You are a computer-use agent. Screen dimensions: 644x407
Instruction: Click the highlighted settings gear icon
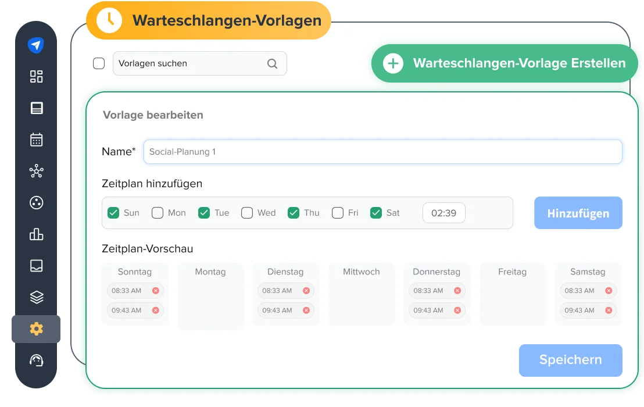click(36, 329)
